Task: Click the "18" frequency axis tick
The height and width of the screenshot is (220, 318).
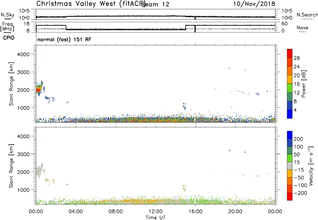Action: coord(27,24)
